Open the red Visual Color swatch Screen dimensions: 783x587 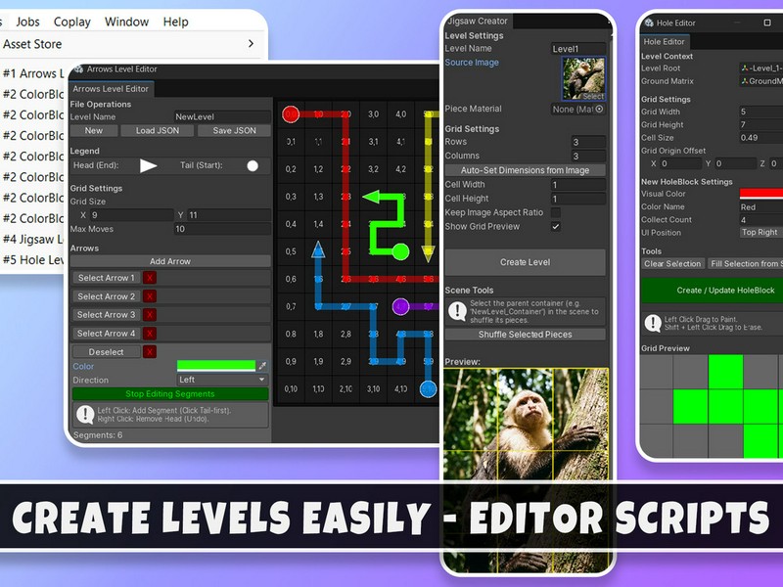click(x=761, y=194)
